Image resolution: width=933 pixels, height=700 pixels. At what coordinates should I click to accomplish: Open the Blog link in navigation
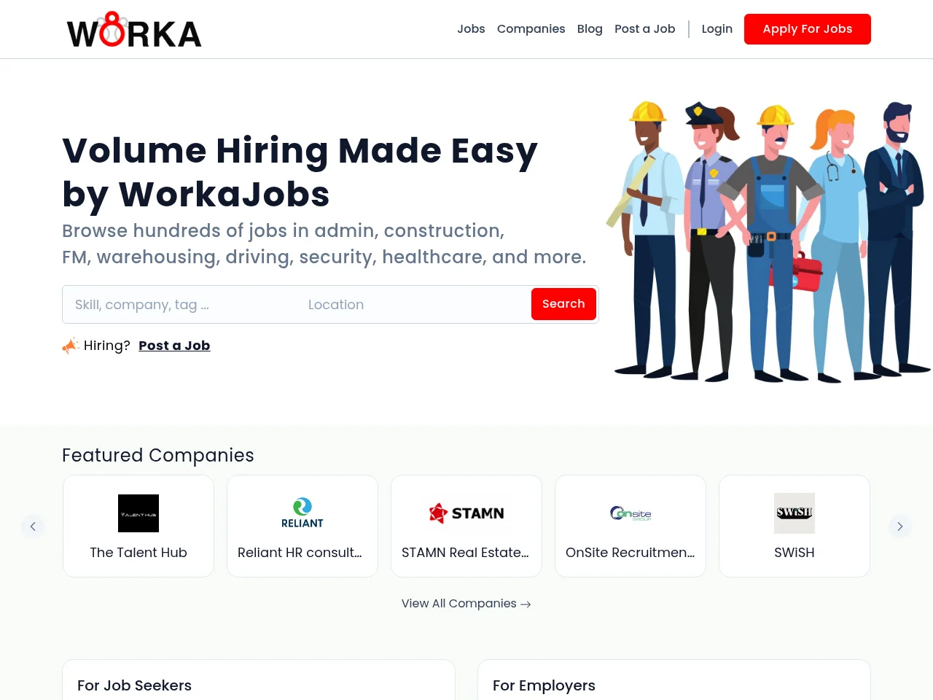pyautogui.click(x=590, y=29)
